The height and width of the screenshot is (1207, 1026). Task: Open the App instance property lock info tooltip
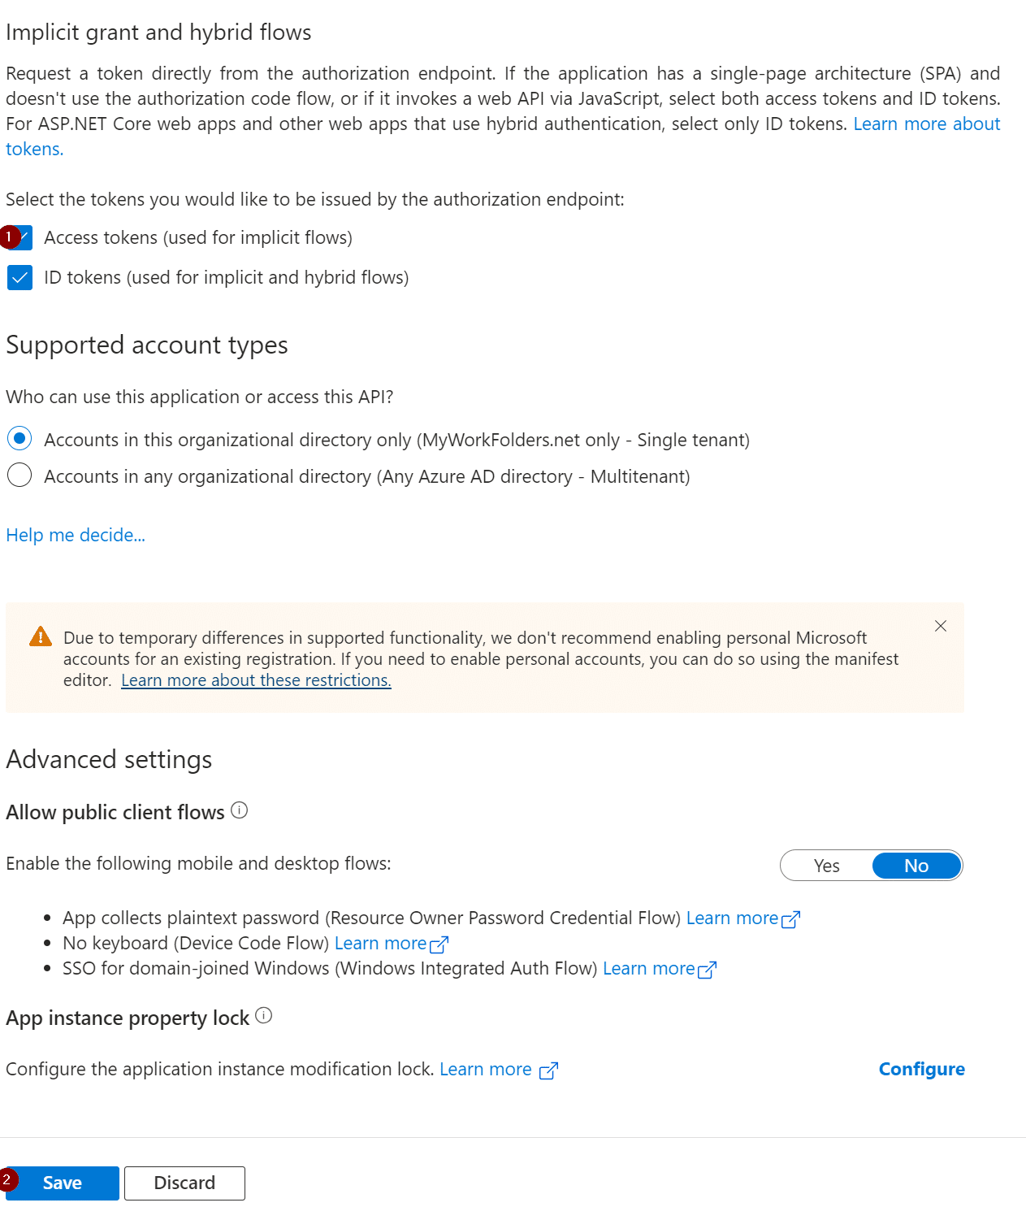pos(263,1014)
